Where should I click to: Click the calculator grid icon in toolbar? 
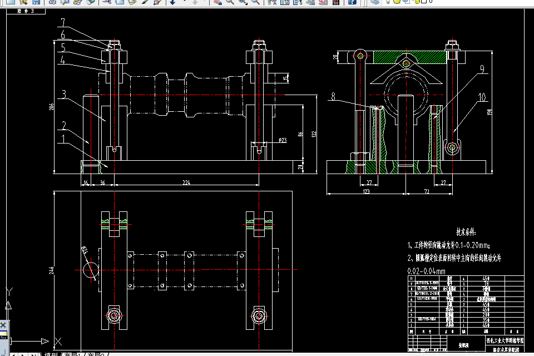tap(336, 2)
